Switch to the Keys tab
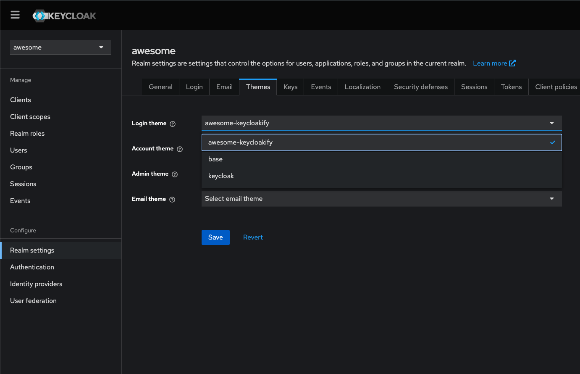580x374 pixels. (291, 87)
